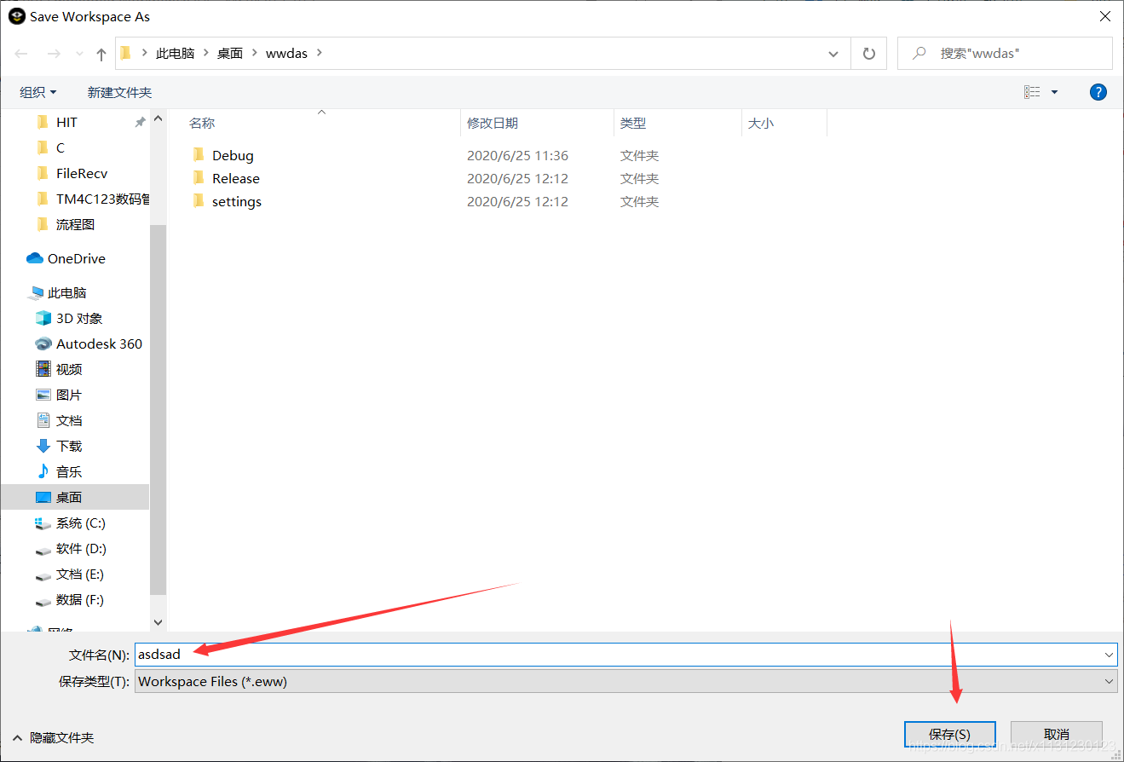Open 3D 对象 in navigation pane
This screenshot has width=1124, height=762.
click(x=79, y=318)
